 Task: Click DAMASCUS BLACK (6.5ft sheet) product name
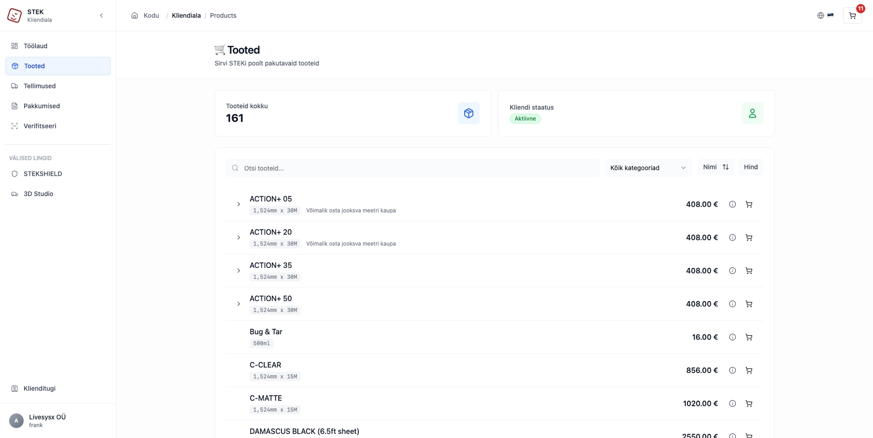coord(304,431)
